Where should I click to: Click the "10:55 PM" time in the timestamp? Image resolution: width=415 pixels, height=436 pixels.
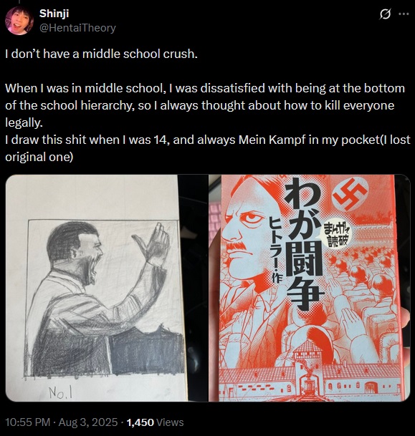[27, 422]
